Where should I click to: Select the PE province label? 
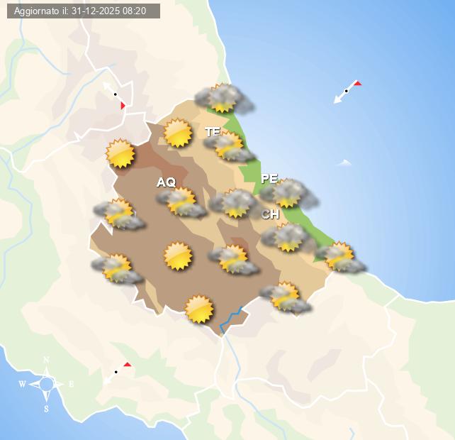(x=269, y=178)
